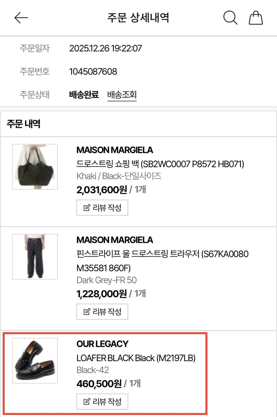Open the dark grey trousers thumbnail
This screenshot has width=277, height=417.
[x=35, y=257]
